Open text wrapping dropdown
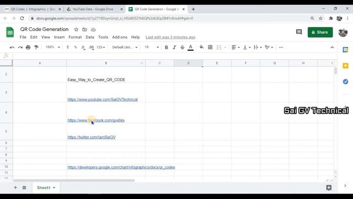 pos(258,47)
